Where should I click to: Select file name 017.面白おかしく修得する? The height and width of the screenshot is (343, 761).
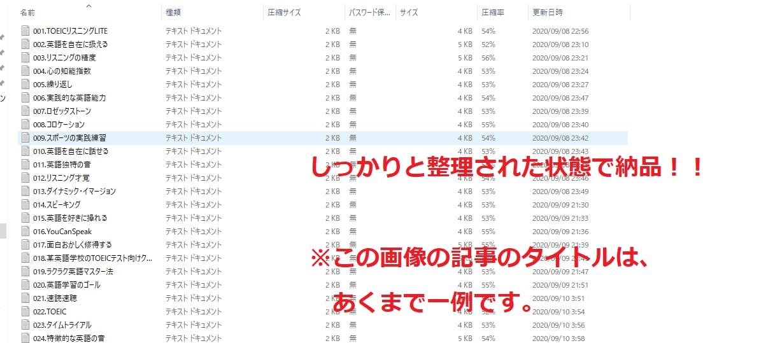(73, 244)
